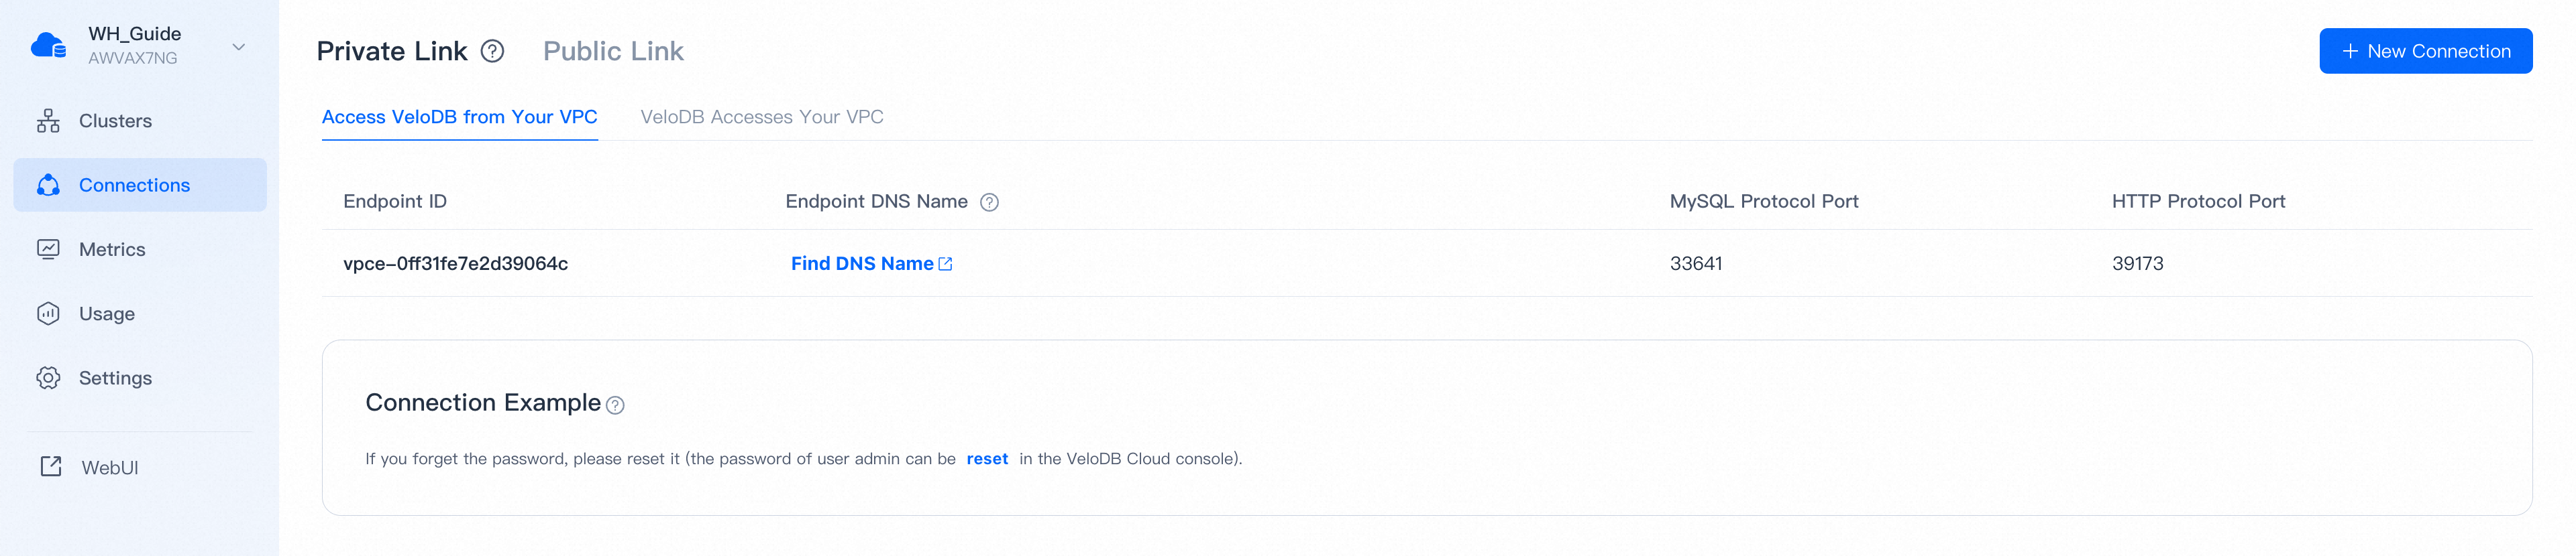
Task: Expand the WH_Guide warehouse dropdown chevron
Action: (239, 47)
